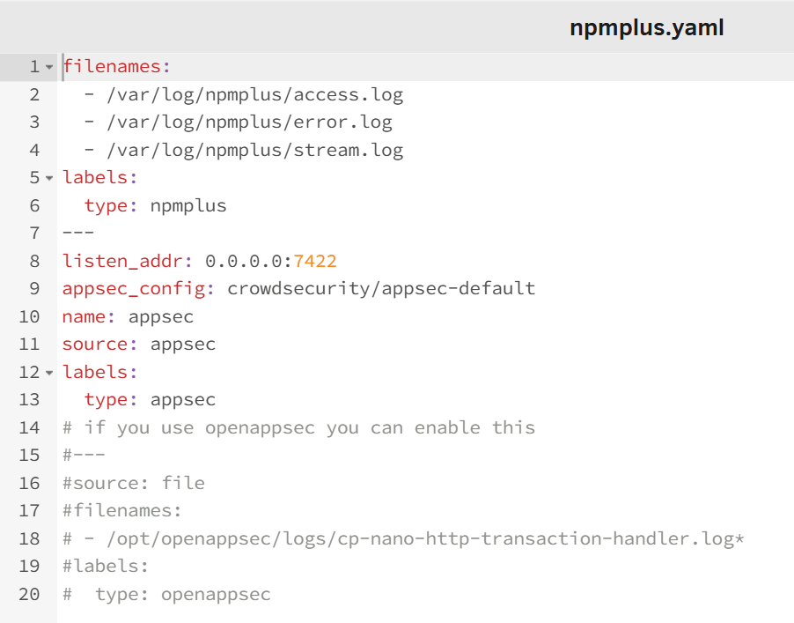Image resolution: width=794 pixels, height=623 pixels.
Task: Click the port number 7422
Action: pyautogui.click(x=315, y=261)
